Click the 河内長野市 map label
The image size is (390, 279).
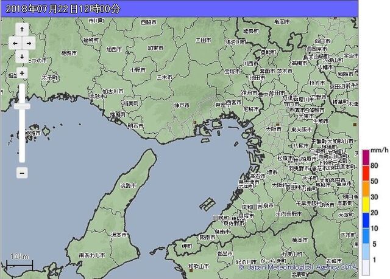(x=289, y=213)
